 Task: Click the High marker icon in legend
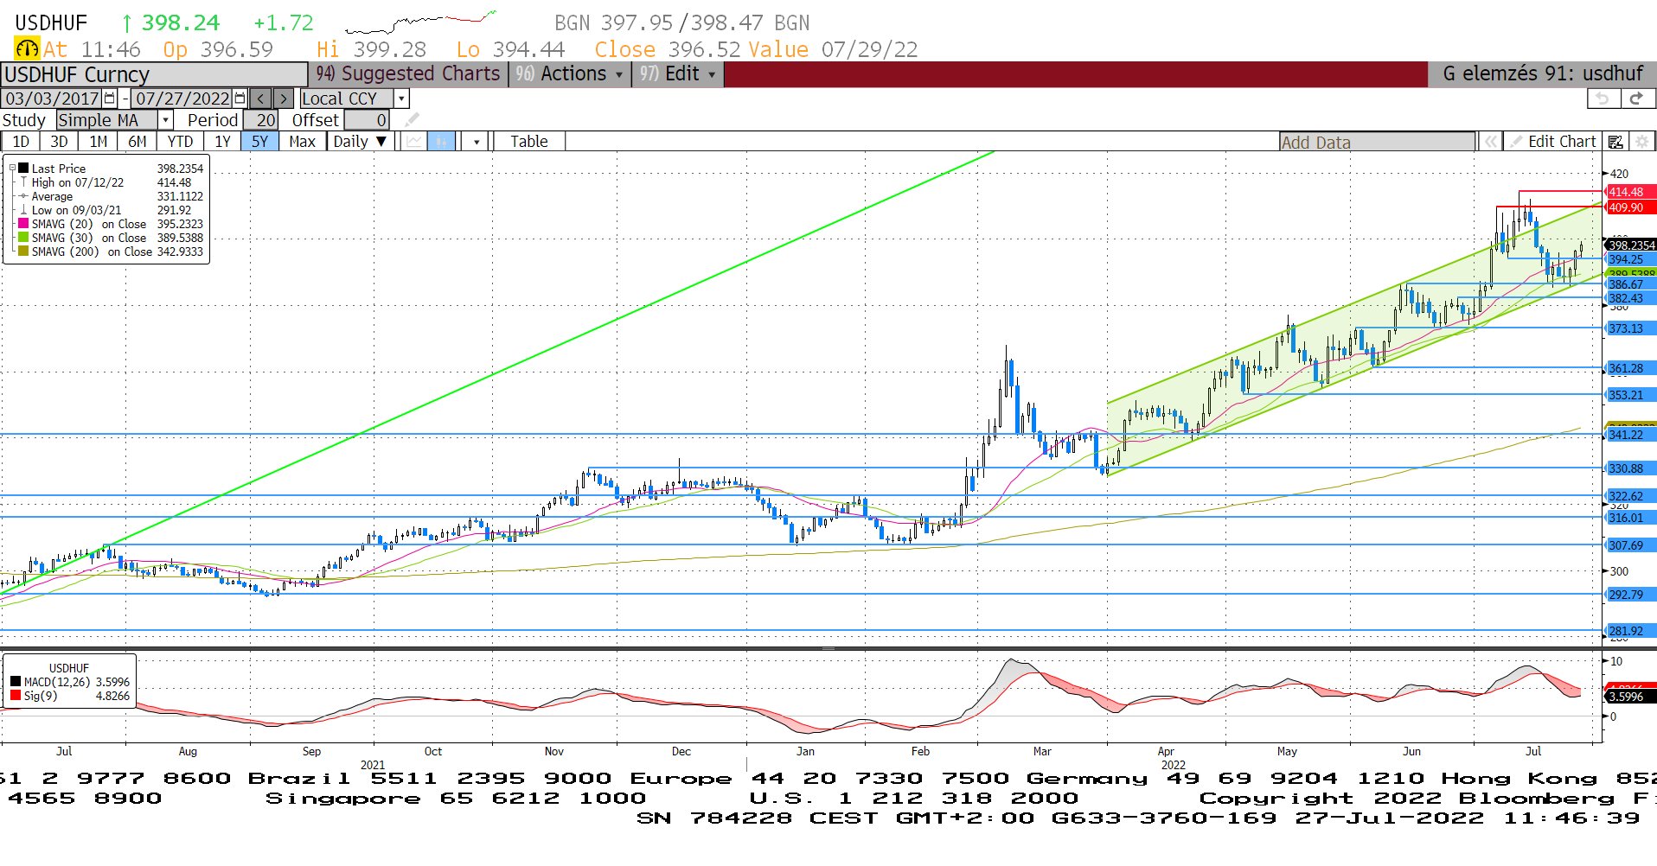23,182
